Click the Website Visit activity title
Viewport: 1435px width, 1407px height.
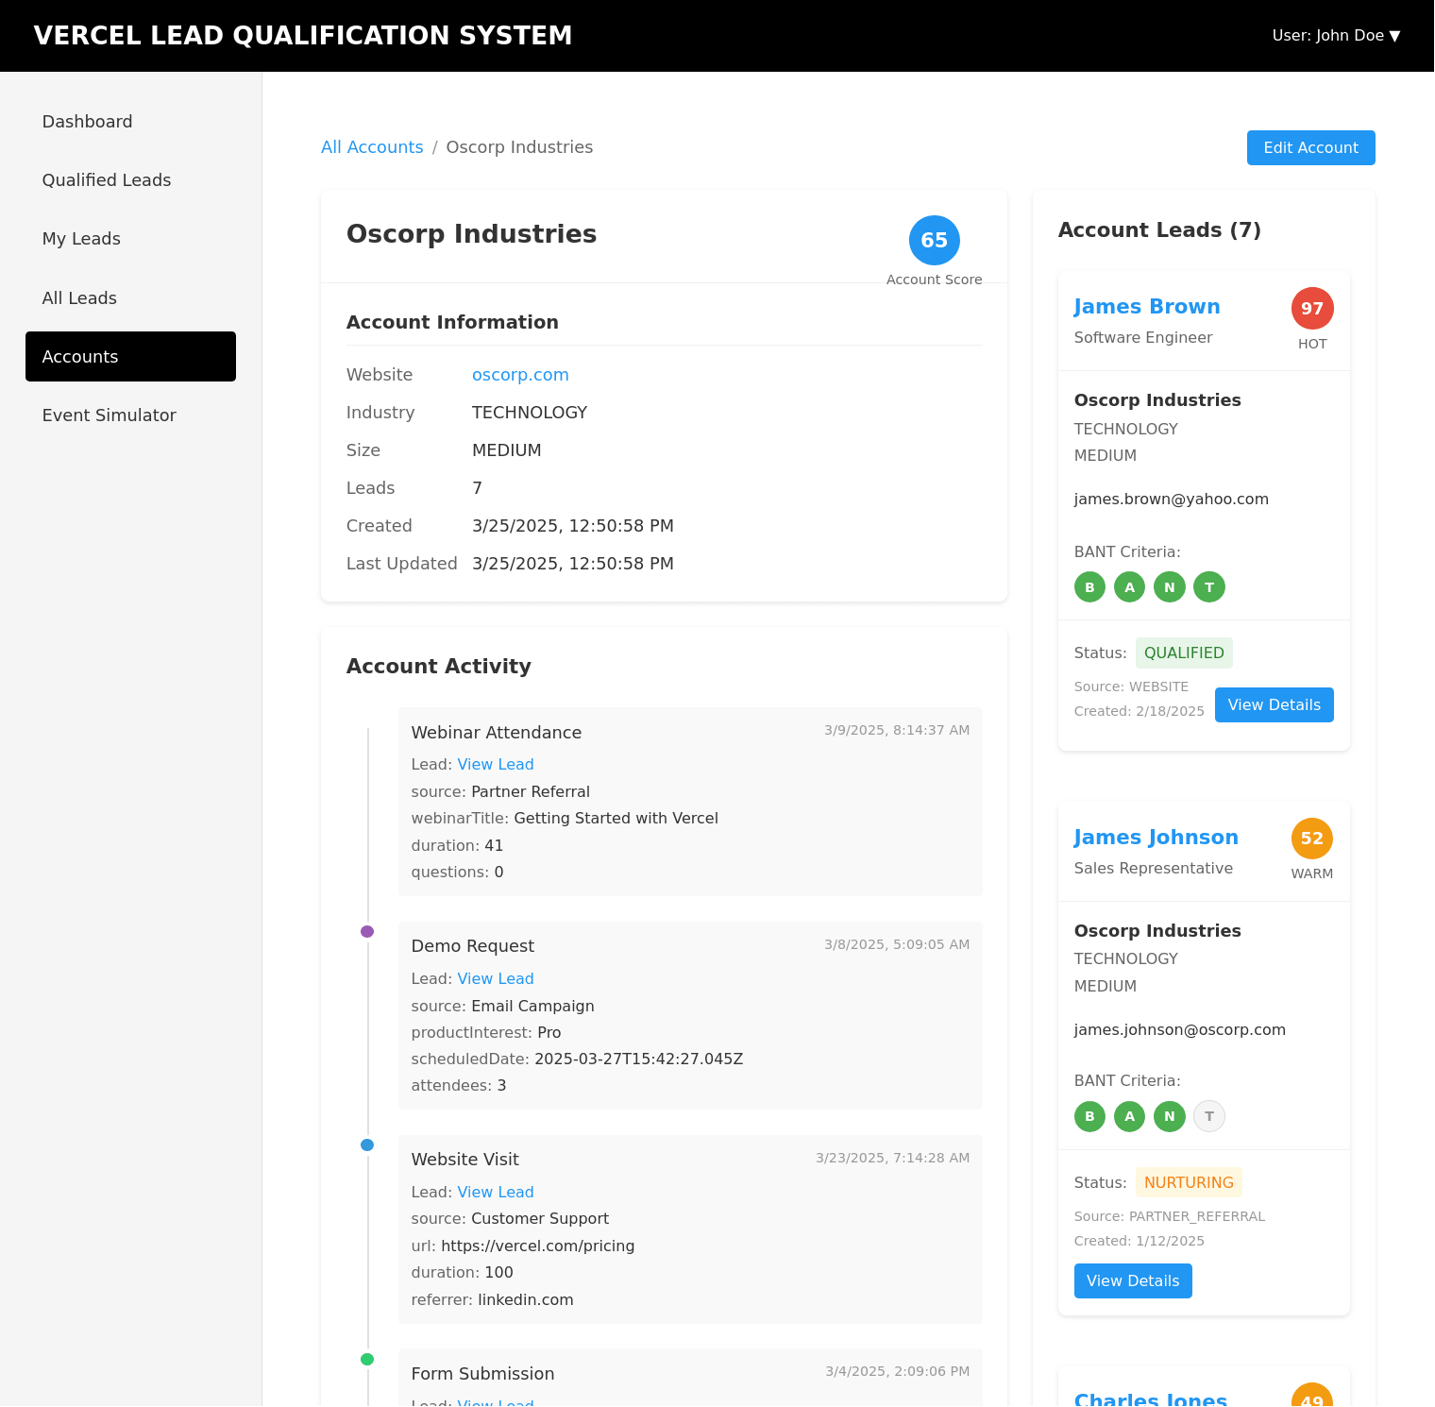[x=465, y=1160]
